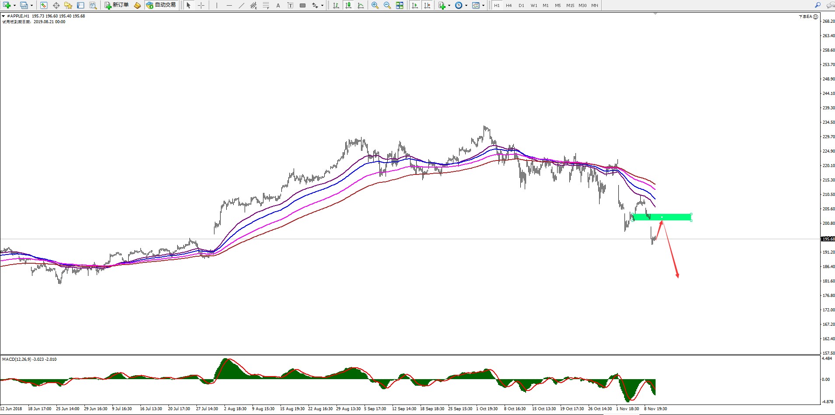The width and height of the screenshot is (835, 415).
Task: Show the Market Watch panel
Action: [x=43, y=5]
